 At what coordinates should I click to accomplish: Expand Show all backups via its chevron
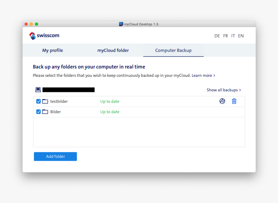click(x=240, y=90)
